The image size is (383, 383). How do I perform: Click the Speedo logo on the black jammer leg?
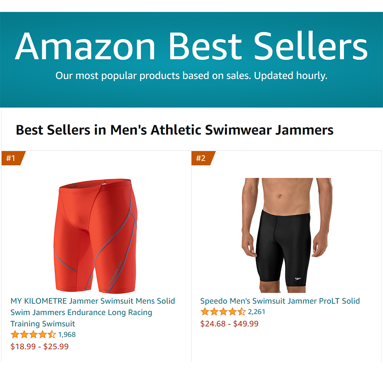297,278
